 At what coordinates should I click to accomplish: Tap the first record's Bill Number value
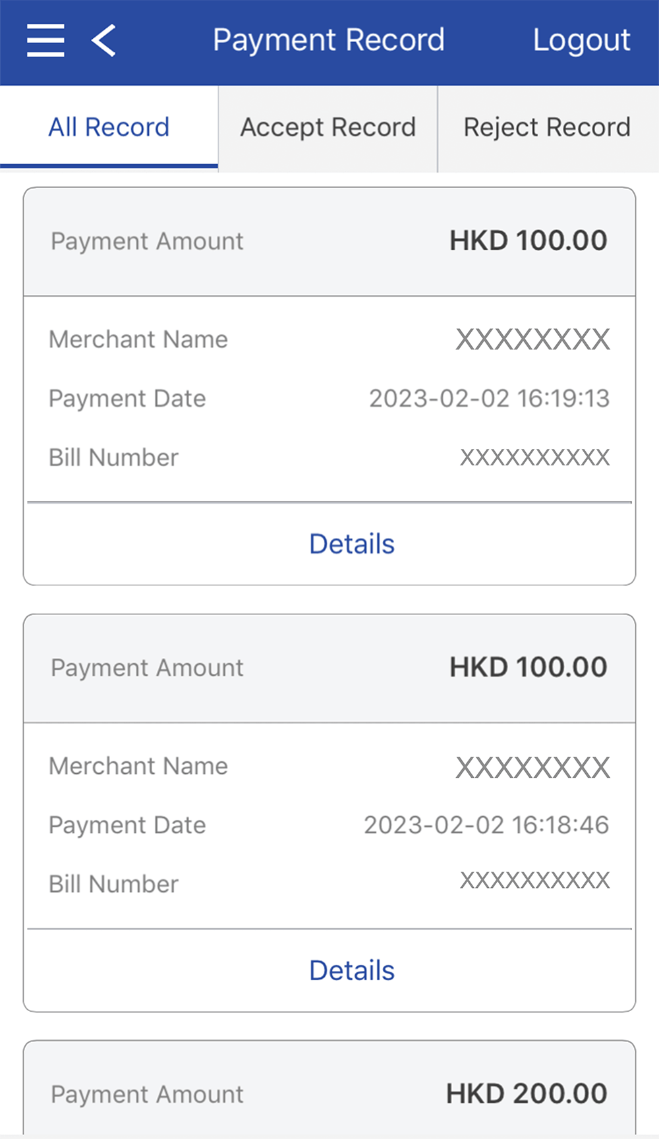pos(534,457)
